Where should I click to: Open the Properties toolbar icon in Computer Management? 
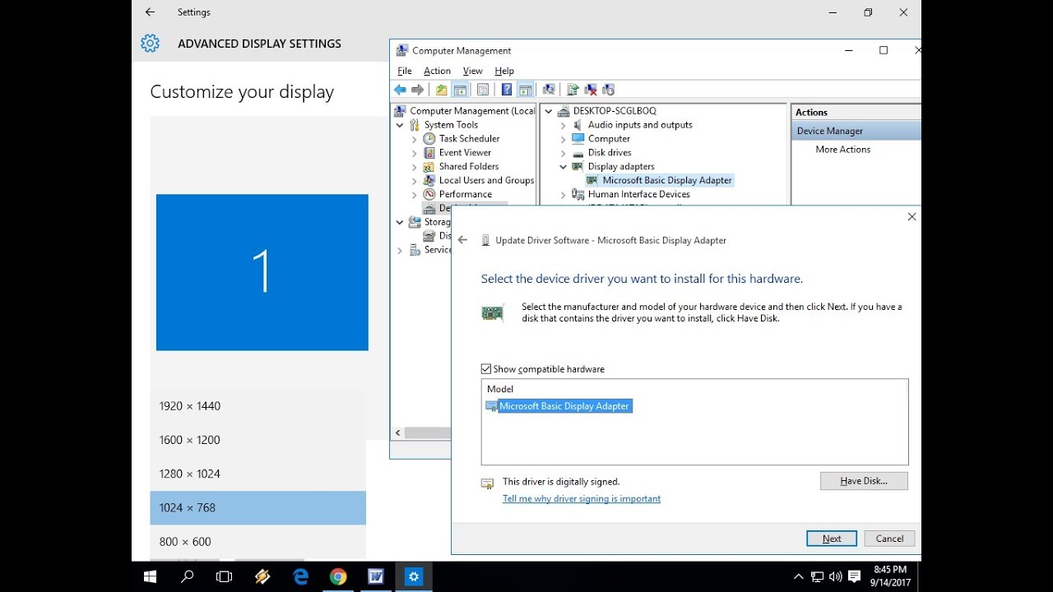point(483,90)
